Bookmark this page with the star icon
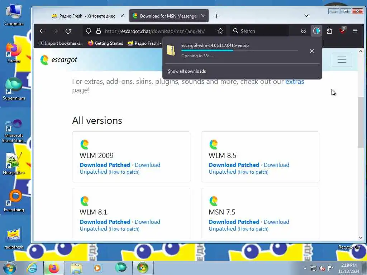367x275 pixels. (220, 31)
